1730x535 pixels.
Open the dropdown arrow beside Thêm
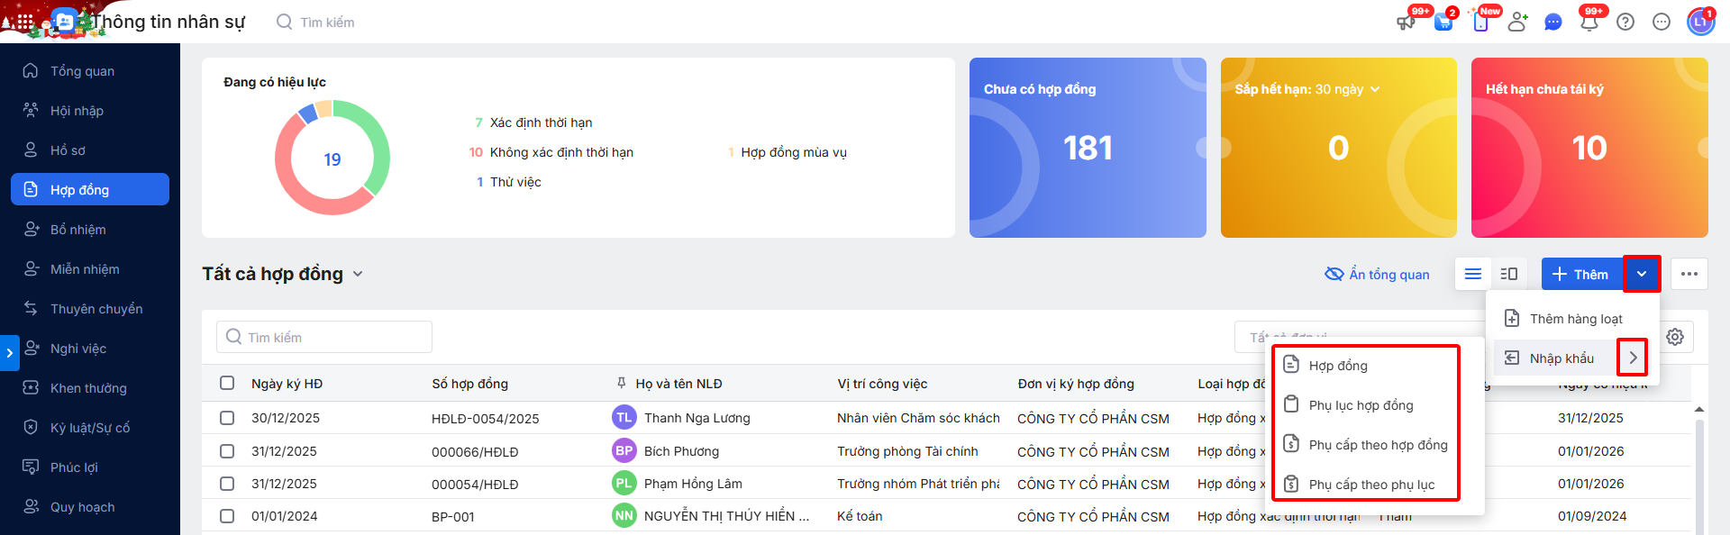pyautogui.click(x=1642, y=274)
